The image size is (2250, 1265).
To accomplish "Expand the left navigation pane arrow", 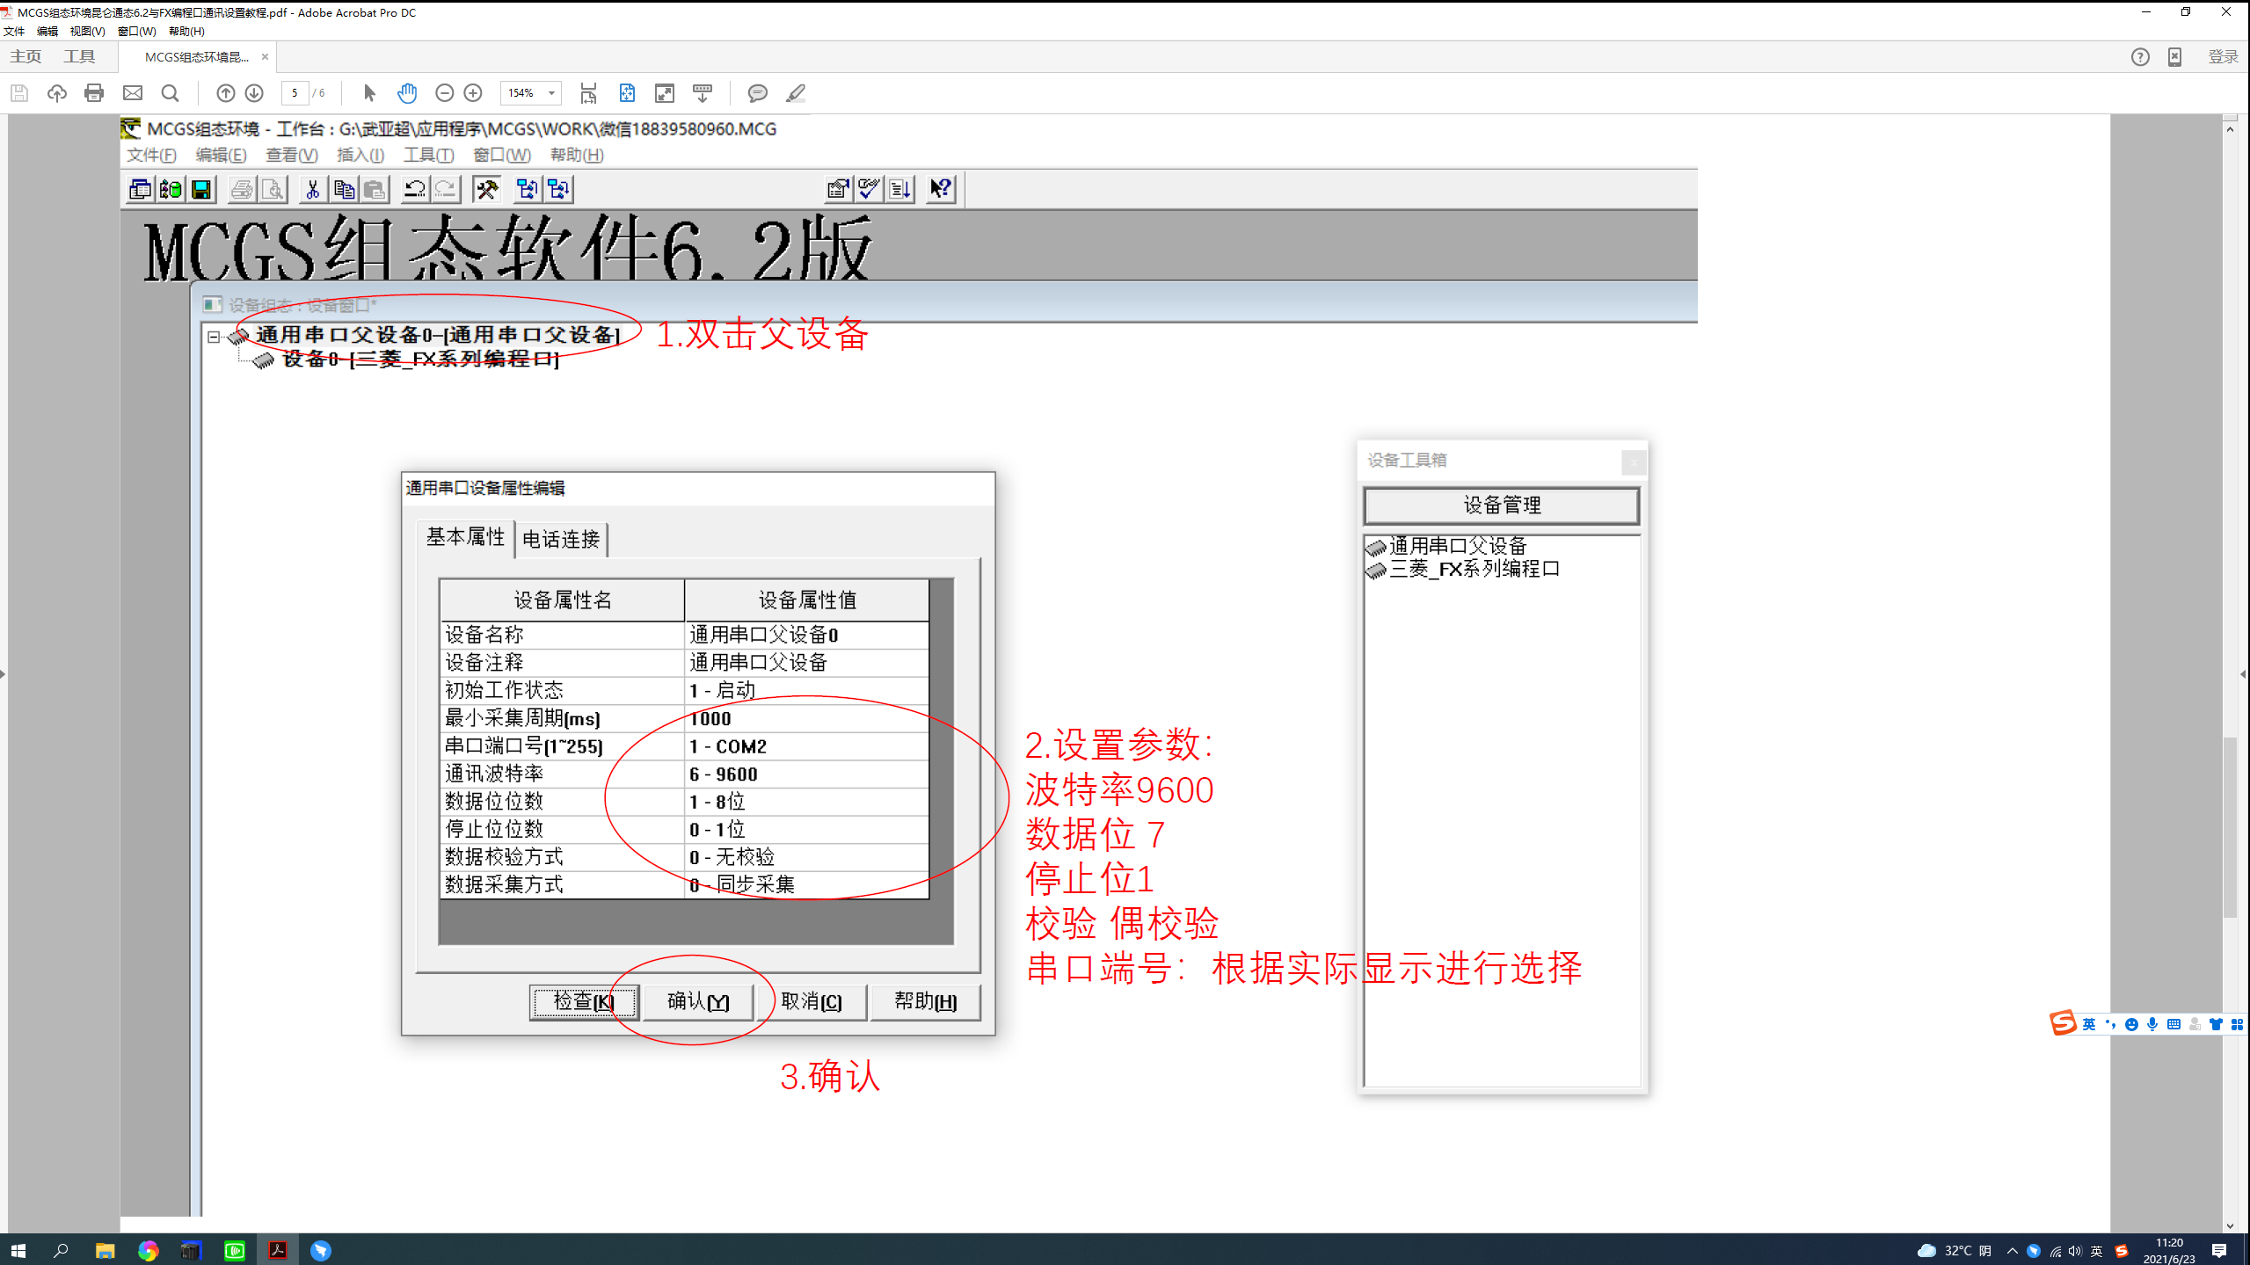I will [4, 674].
